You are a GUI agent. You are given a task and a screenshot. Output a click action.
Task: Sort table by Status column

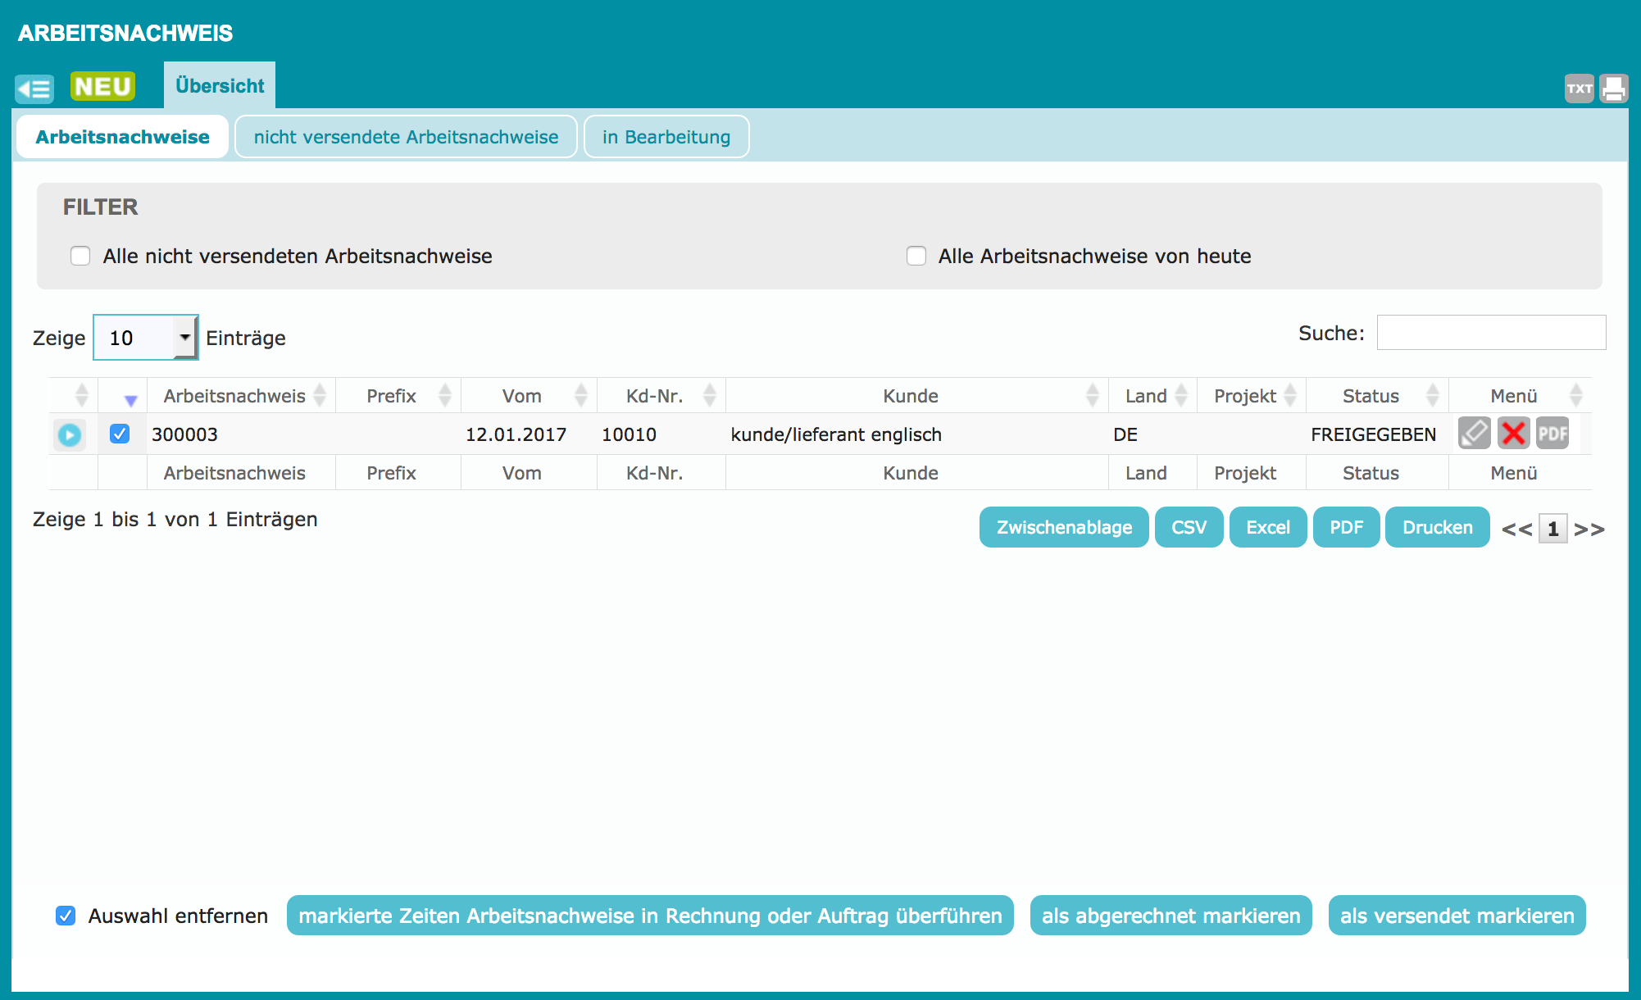point(1371,396)
